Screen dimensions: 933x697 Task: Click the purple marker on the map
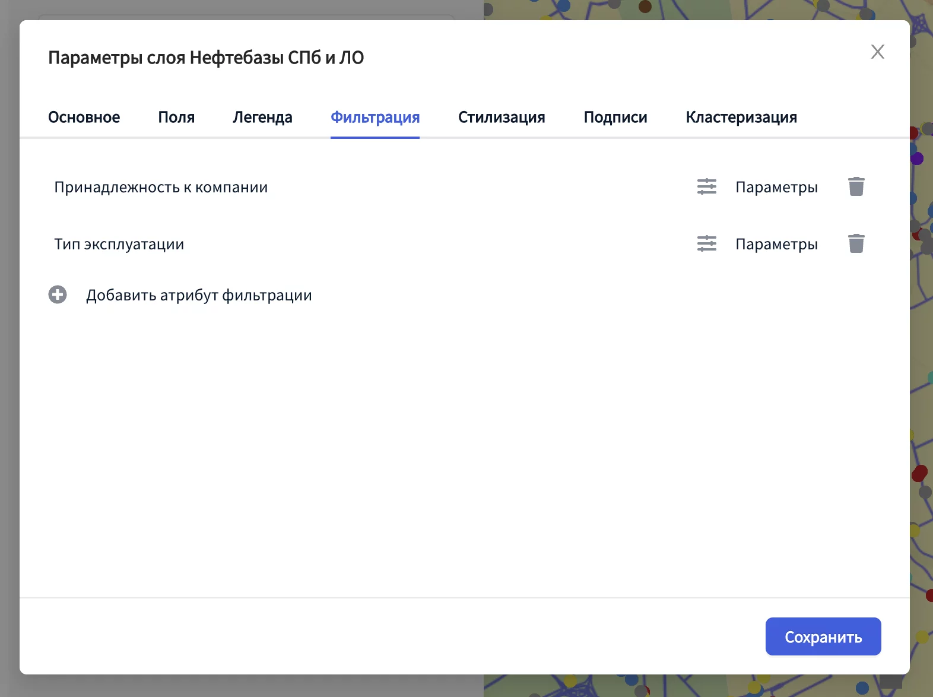(x=918, y=159)
